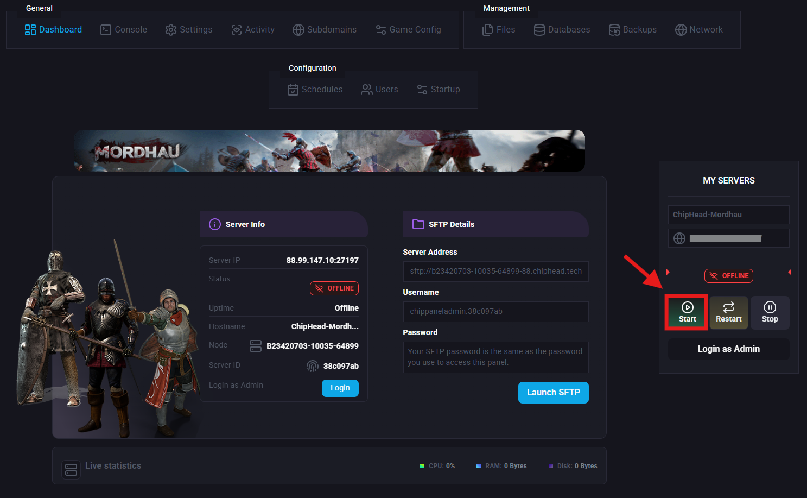Launch SFTP with the blue button
Viewport: 807px width, 498px height.
[554, 393]
